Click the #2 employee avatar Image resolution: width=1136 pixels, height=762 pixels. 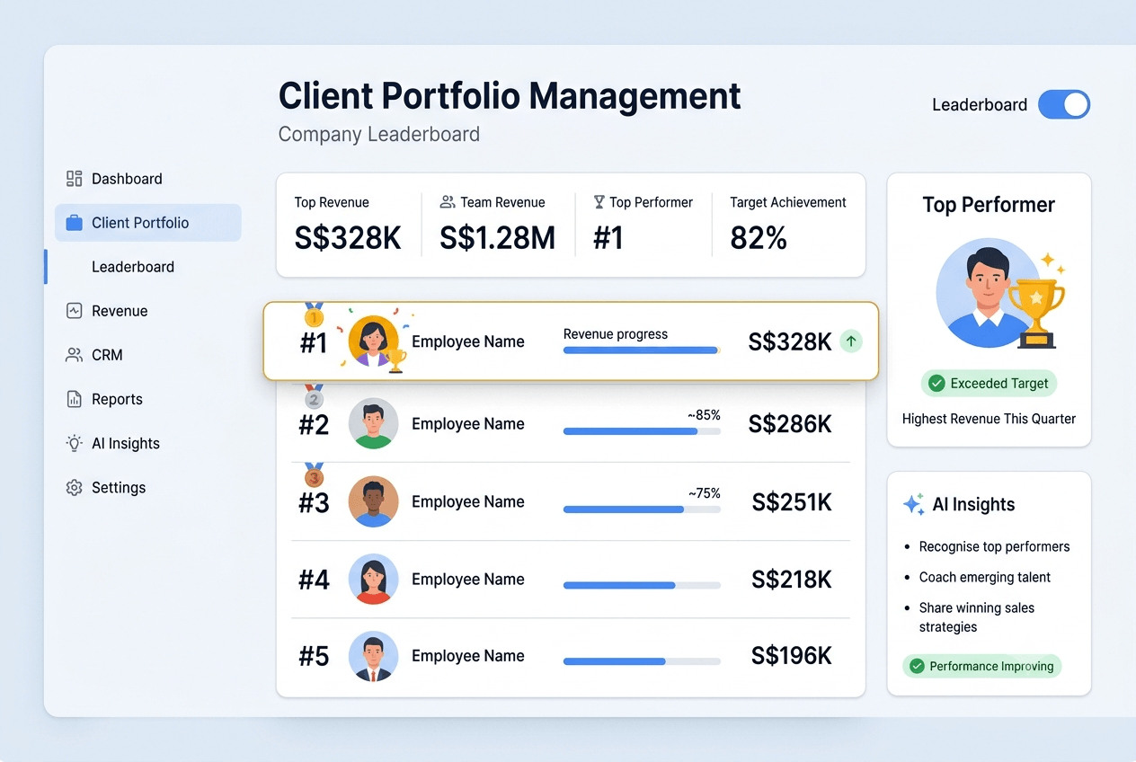coord(373,423)
